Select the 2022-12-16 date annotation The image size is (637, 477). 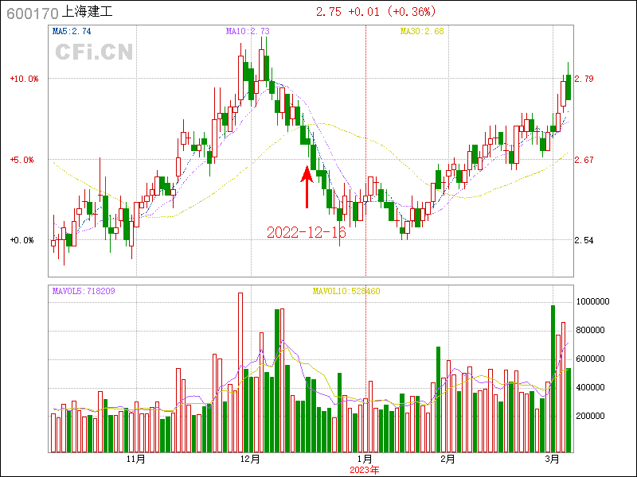tap(306, 232)
